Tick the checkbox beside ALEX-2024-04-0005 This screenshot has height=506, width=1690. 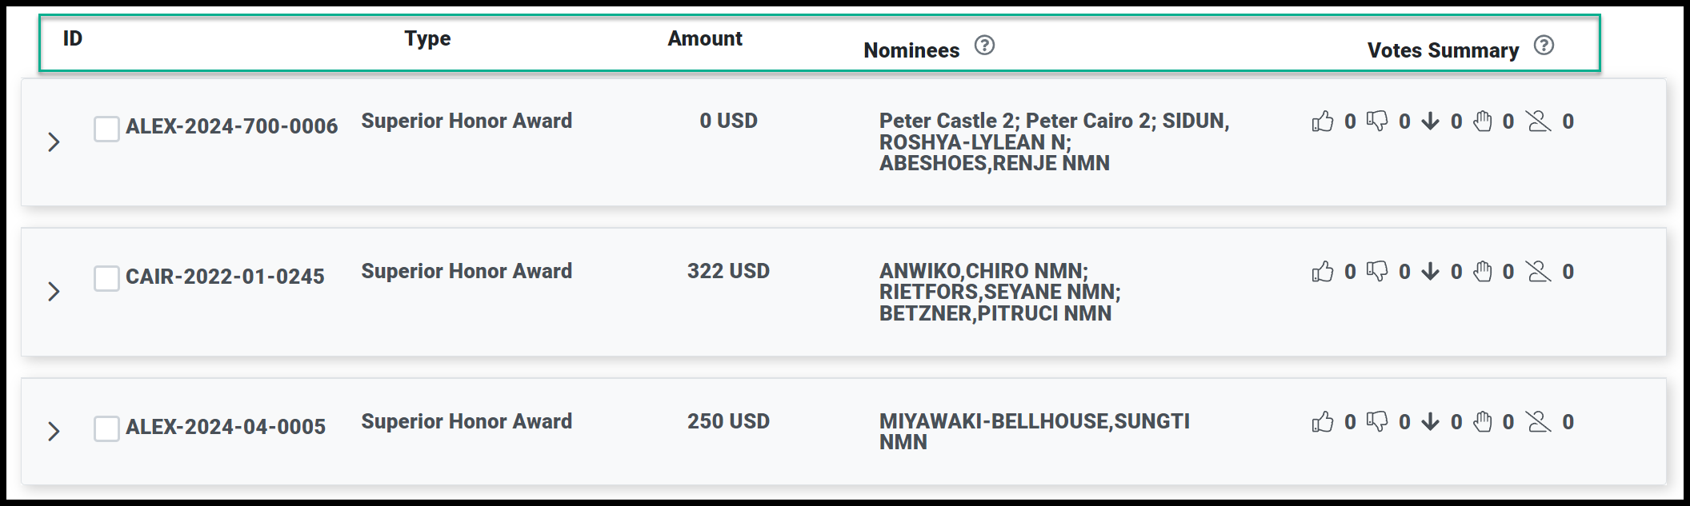pos(106,428)
